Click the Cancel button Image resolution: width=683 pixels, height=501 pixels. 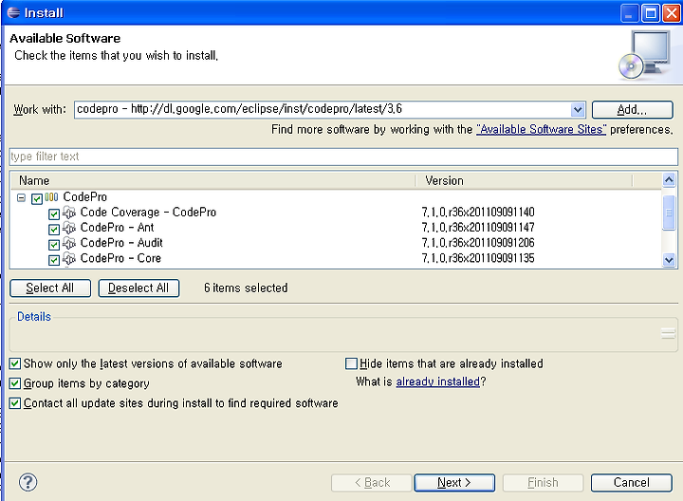click(631, 483)
